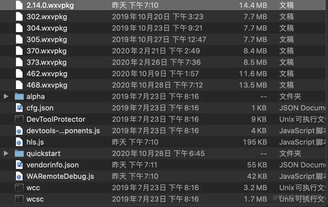
Task: Select the 305.wxvpkg file name
Action: pos(47,40)
